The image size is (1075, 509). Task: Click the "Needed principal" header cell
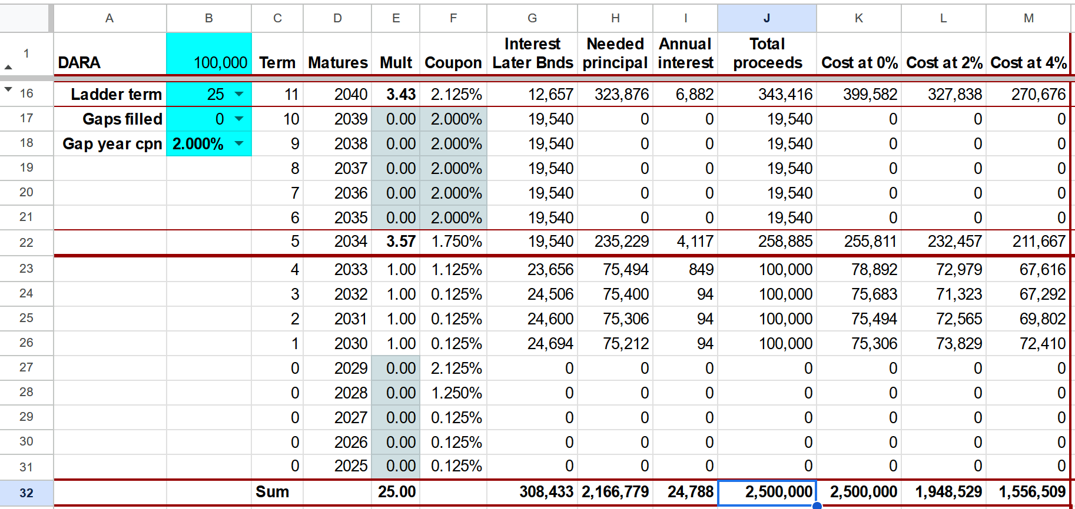tap(615, 54)
